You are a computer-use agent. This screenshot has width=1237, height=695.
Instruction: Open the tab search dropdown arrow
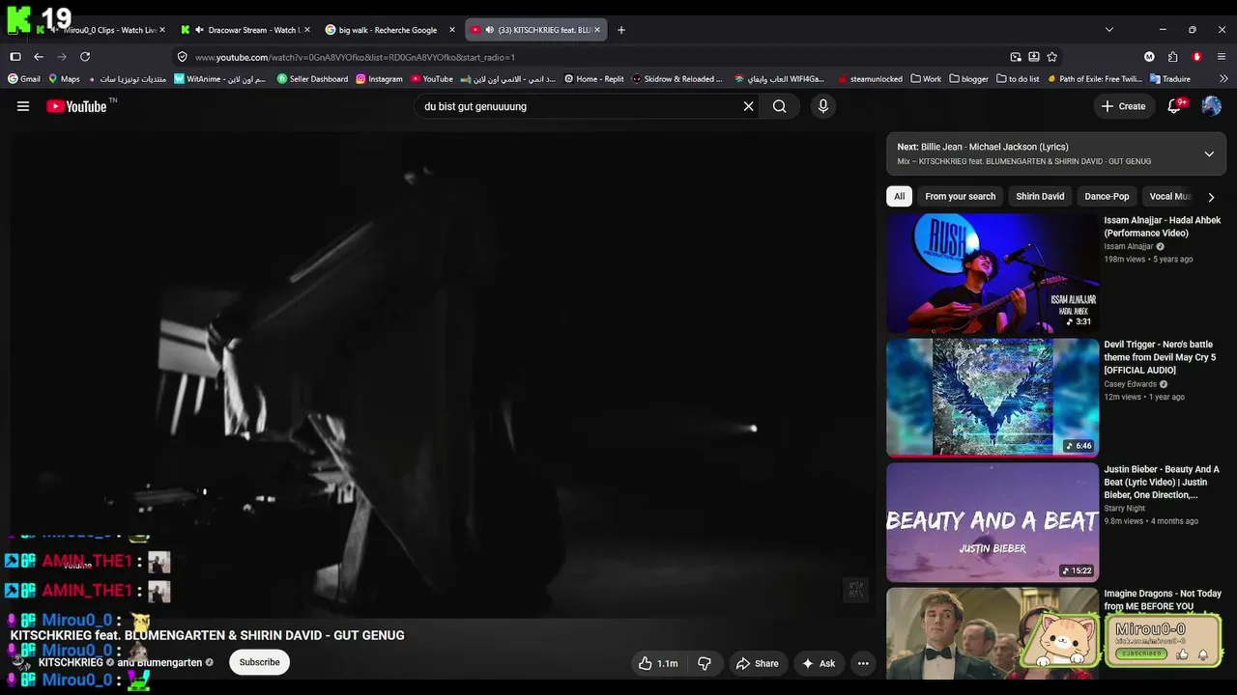(1109, 30)
